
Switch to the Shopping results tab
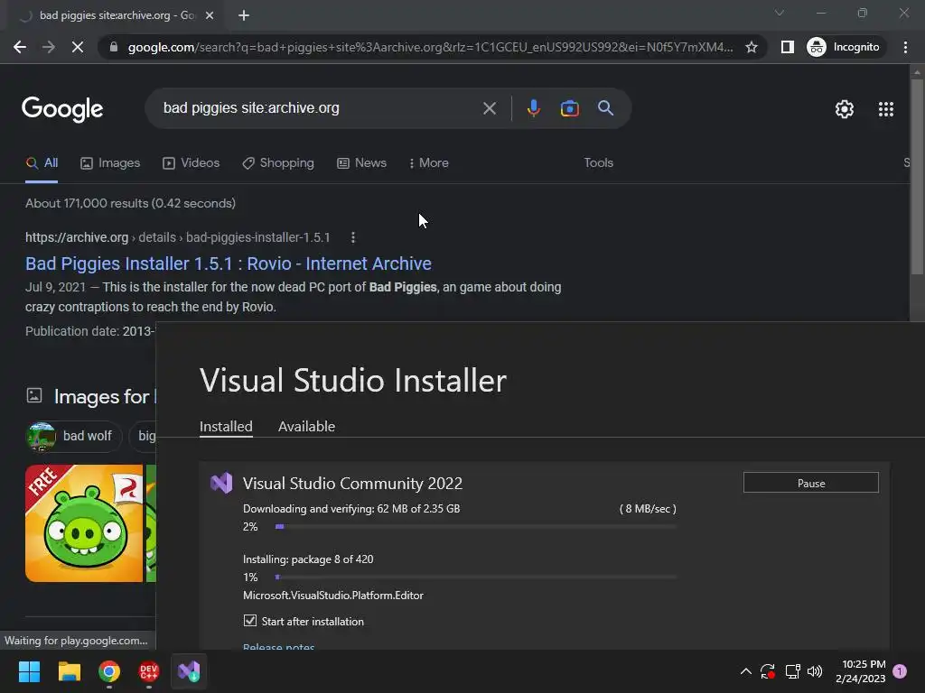pos(278,163)
